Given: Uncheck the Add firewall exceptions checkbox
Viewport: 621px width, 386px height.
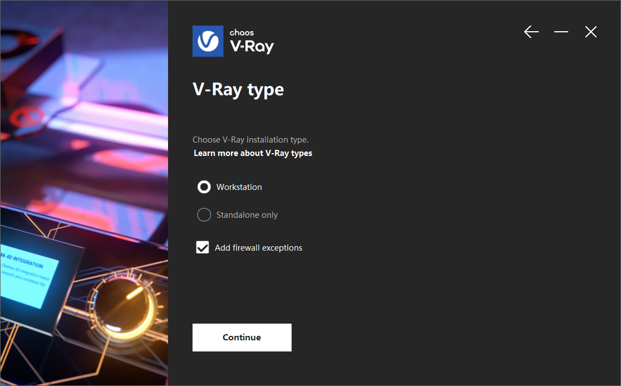Looking at the screenshot, I should [203, 247].
